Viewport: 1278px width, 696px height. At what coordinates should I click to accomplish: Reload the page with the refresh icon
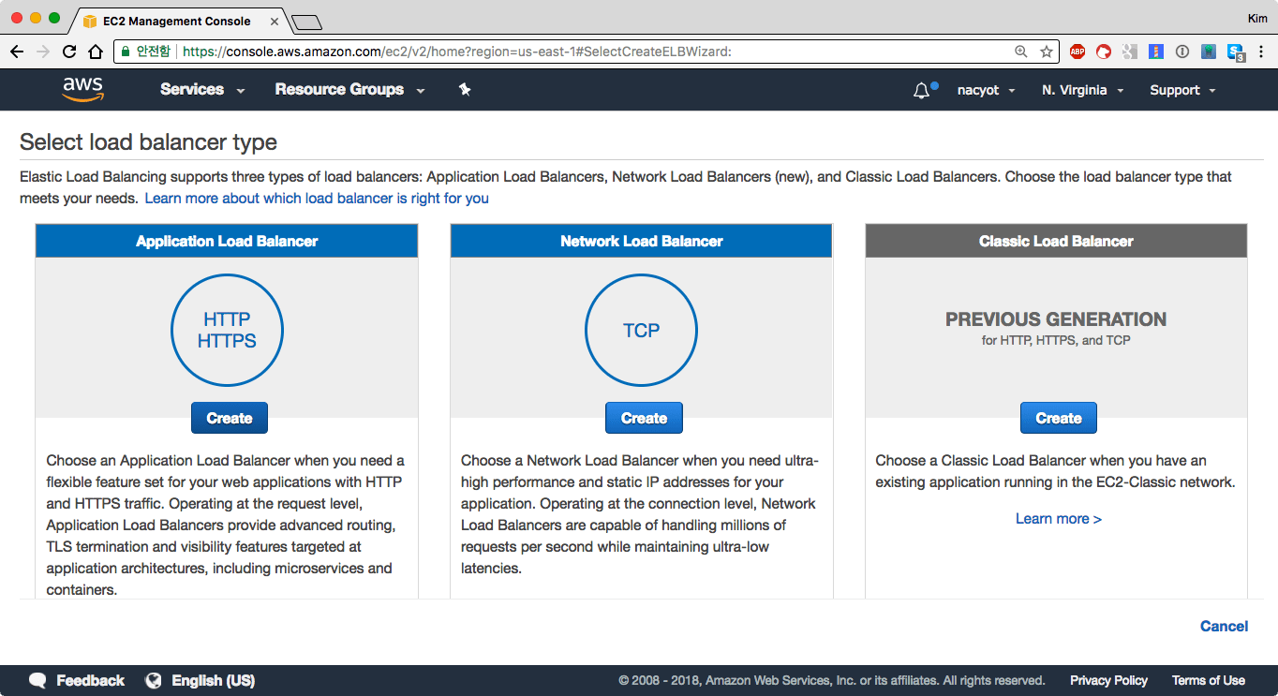69,52
